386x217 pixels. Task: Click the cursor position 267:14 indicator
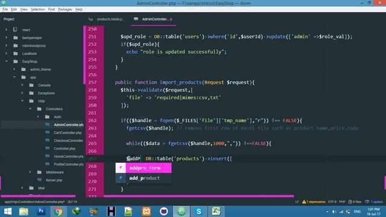[x=72, y=202]
